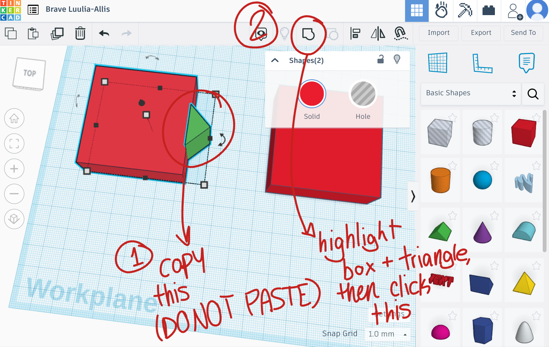Select the Workplane tool in the side panel
Screen dimensions: 549x347
tap(438, 63)
